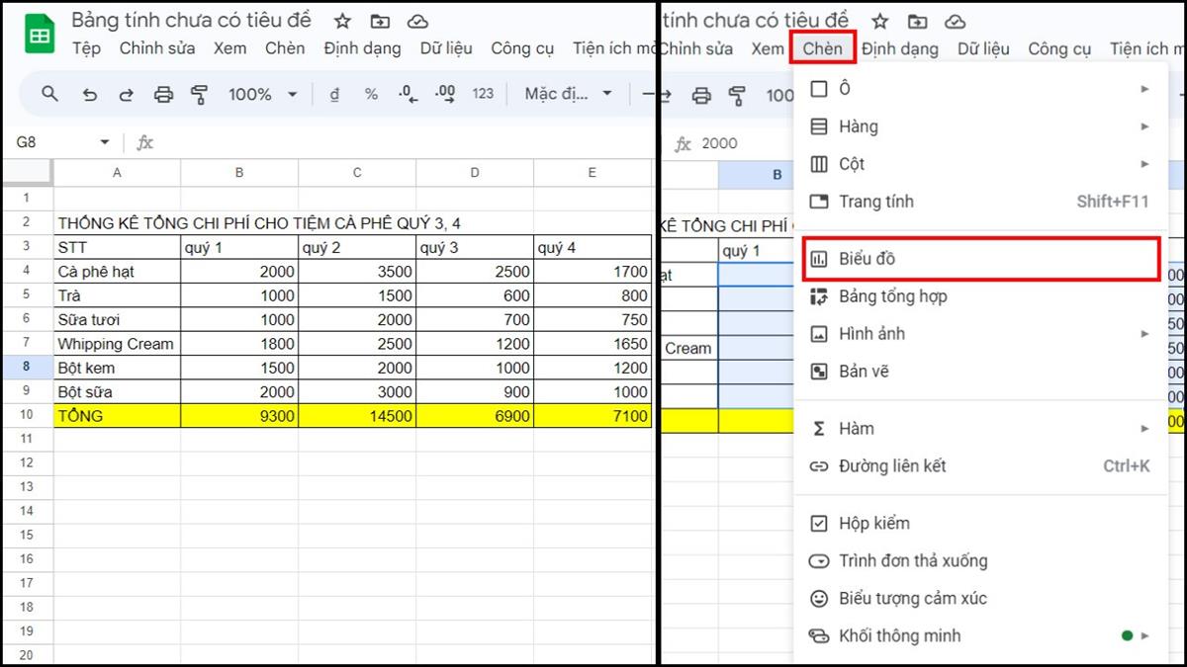Star the spreadsheet as favorite

[x=341, y=21]
